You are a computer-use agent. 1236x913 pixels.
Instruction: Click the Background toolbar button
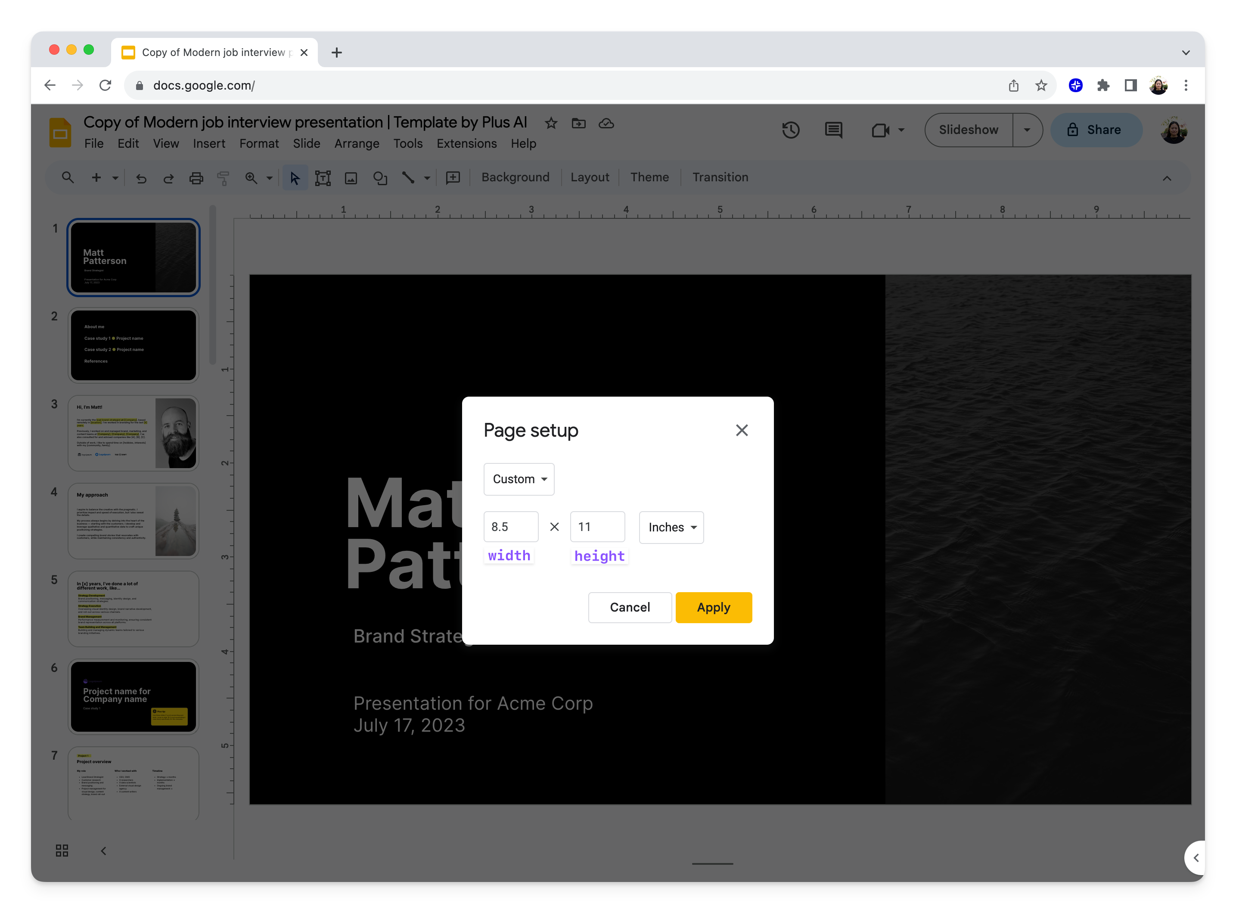click(x=515, y=177)
